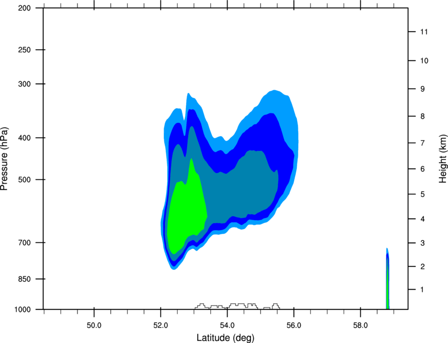This screenshot has width=448, height=343.
Task: Select the 300 pressure tick label
Action: click(24, 84)
